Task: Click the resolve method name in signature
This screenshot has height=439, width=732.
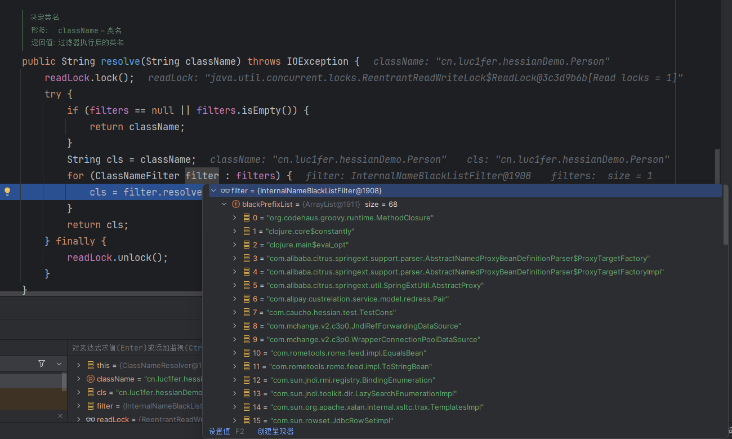Action: pyautogui.click(x=120, y=61)
